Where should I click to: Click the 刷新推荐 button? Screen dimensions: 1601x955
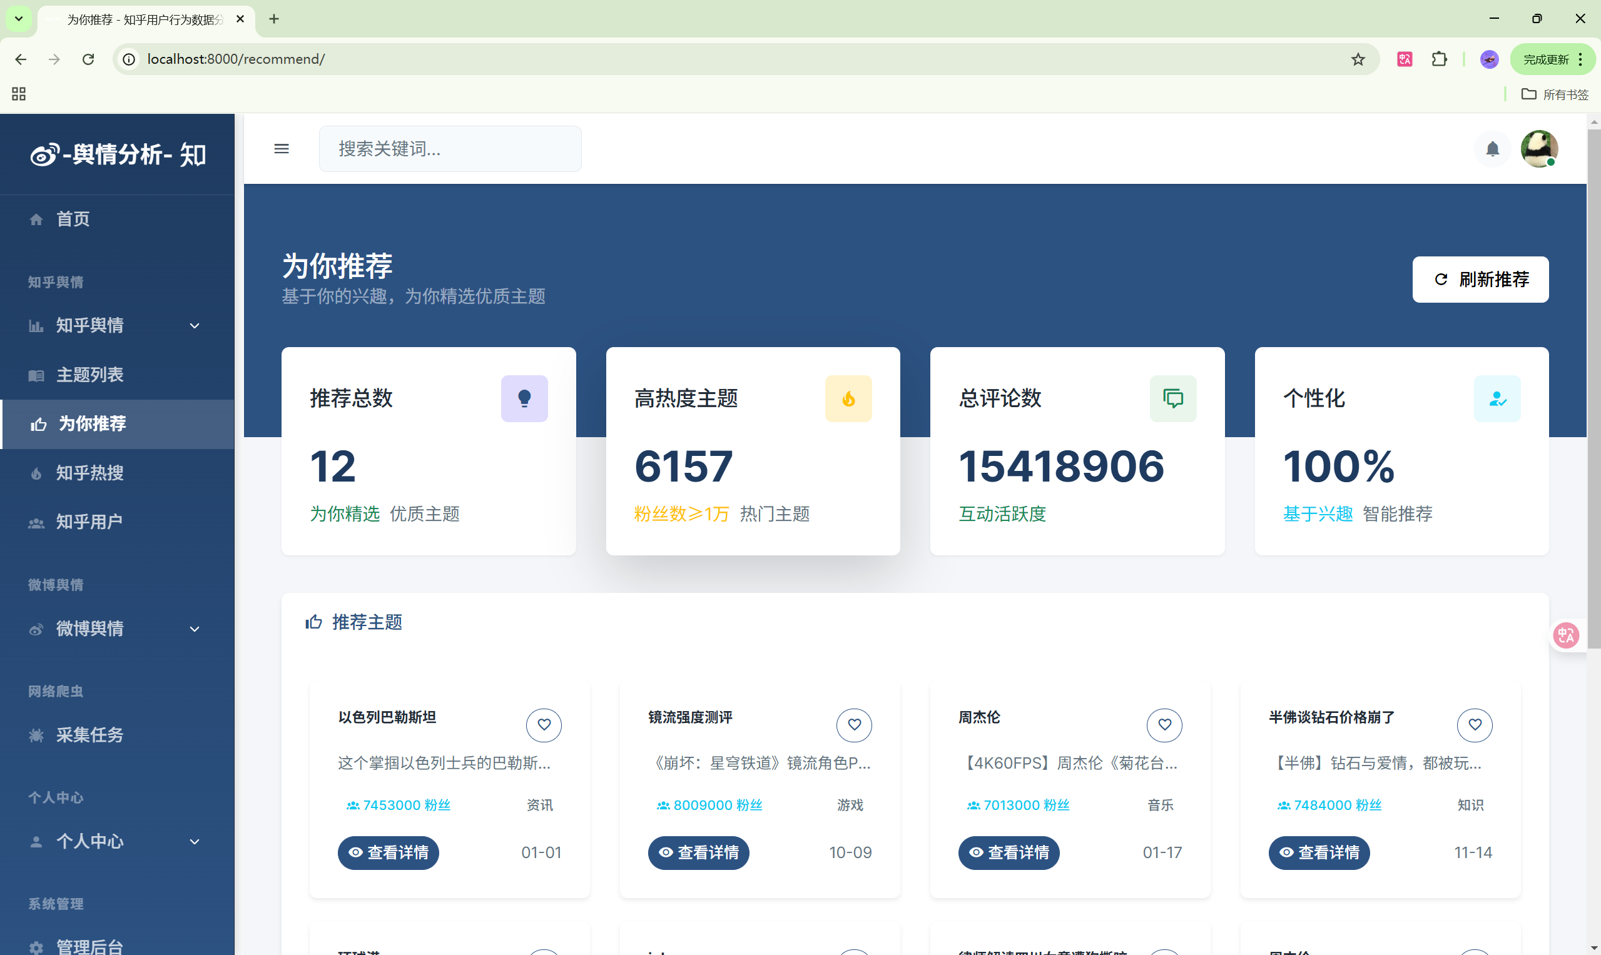(x=1480, y=280)
